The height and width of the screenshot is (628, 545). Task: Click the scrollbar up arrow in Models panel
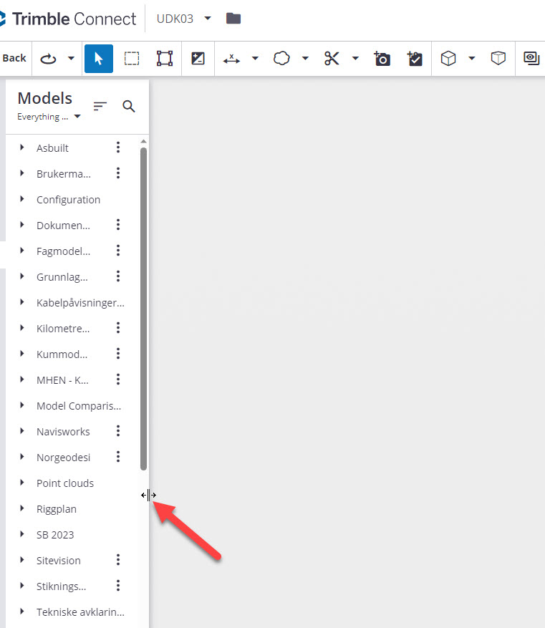144,141
